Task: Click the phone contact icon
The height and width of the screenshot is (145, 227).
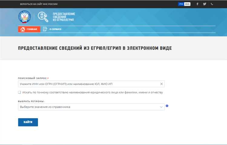Action: [x=212, y=4]
